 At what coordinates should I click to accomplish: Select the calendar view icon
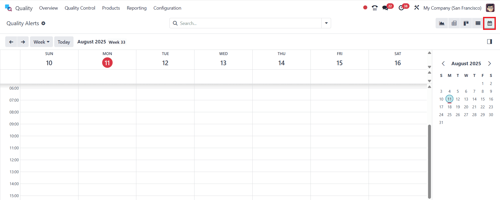pyautogui.click(x=490, y=23)
